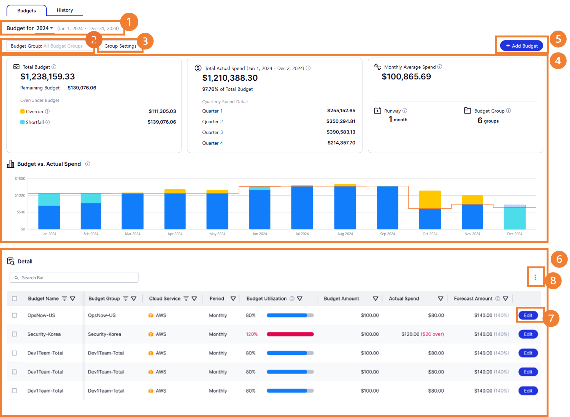Open the Budget Group filter dropdown
This screenshot has height=417, width=570.
point(47,46)
